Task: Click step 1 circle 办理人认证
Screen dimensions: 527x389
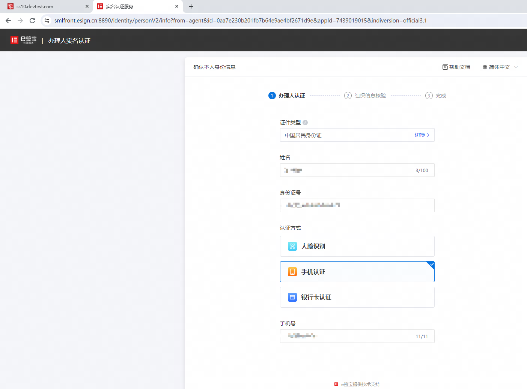Action: coord(272,96)
